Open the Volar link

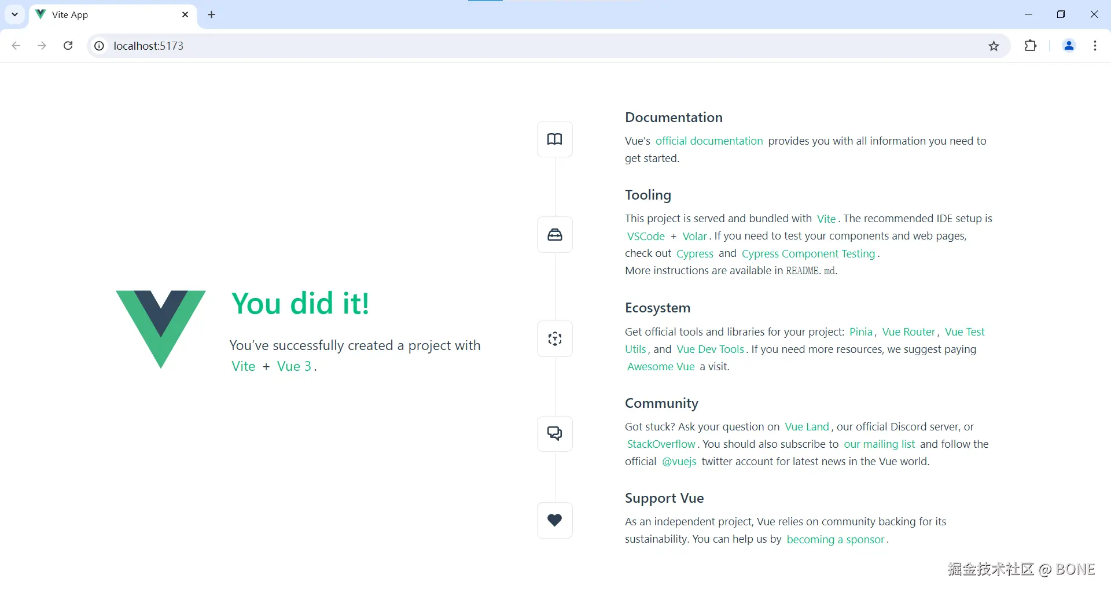point(694,236)
